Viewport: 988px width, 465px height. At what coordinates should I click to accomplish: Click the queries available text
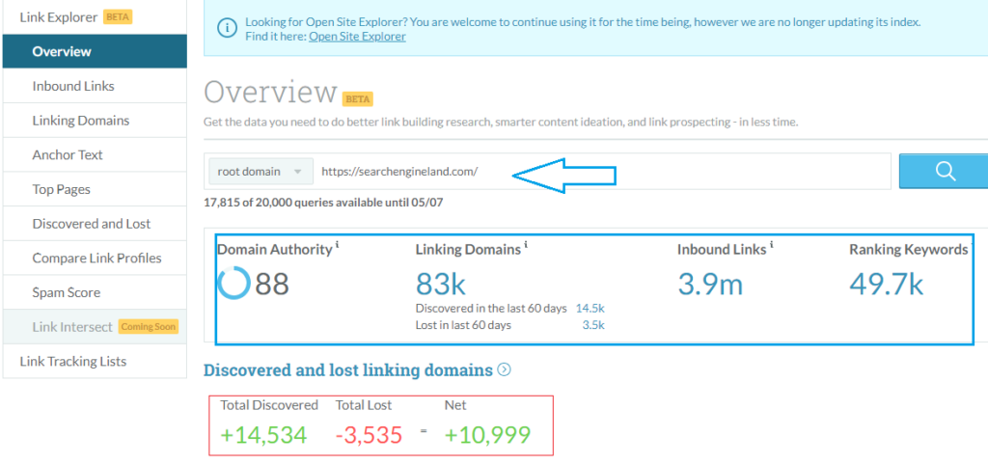325,203
